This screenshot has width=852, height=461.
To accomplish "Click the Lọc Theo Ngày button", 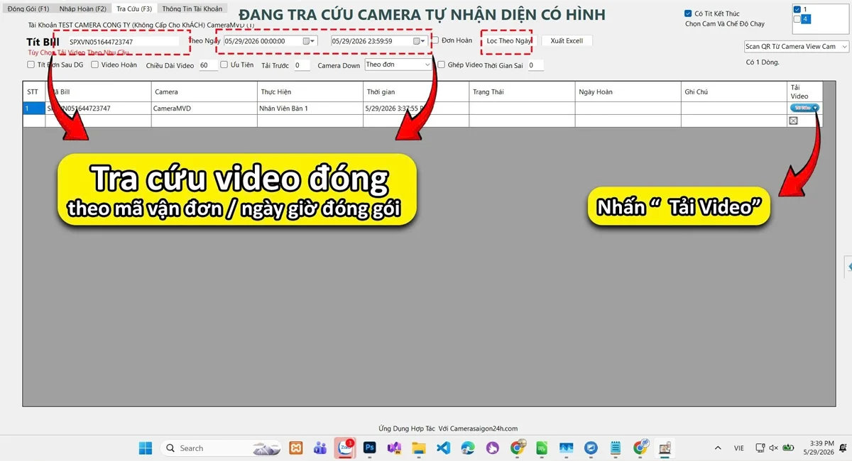I will pos(509,41).
